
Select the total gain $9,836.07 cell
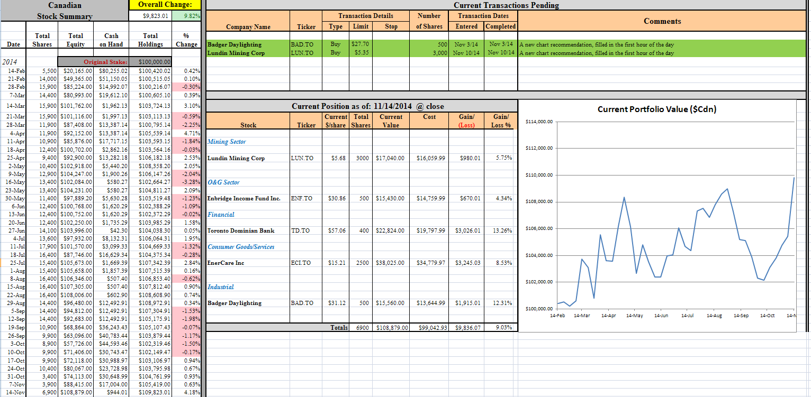[467, 328]
